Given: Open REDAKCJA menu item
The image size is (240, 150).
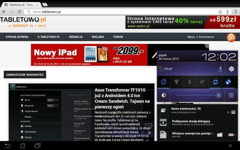Looking at the screenshot, I should coord(76,37).
